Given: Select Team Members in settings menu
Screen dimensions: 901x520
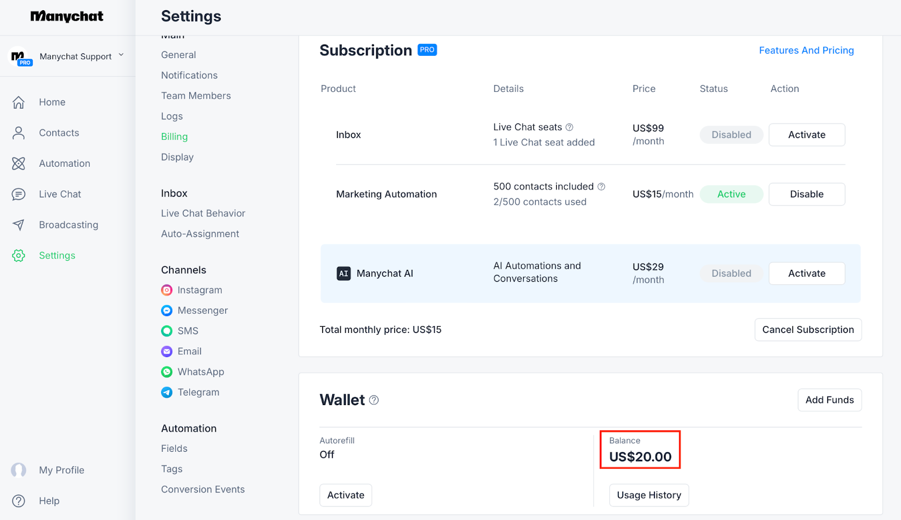Looking at the screenshot, I should 196,96.
